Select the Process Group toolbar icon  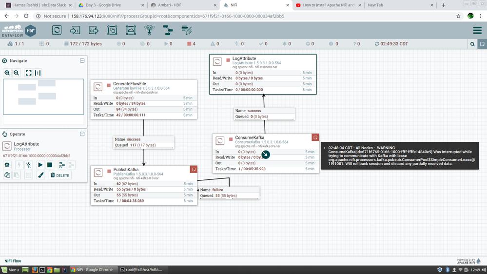tap(112, 30)
